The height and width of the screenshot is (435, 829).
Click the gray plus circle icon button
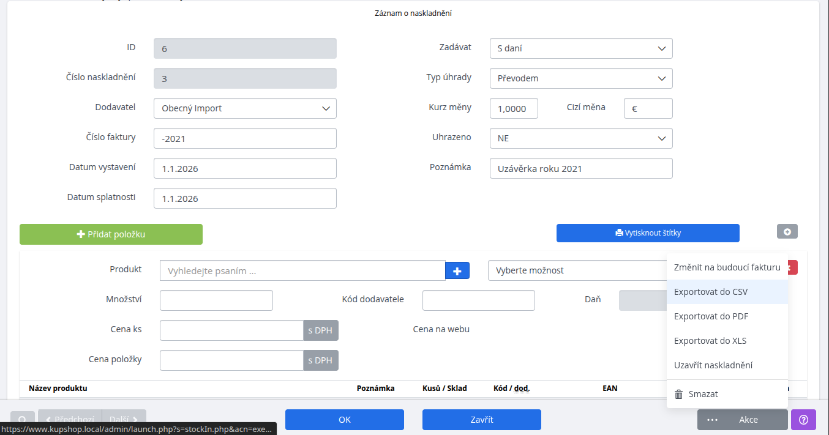tap(787, 232)
